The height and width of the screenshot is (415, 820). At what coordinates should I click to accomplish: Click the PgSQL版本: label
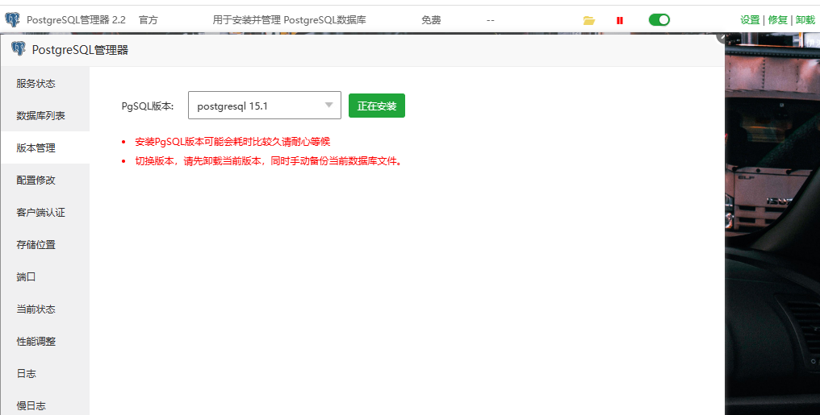[148, 106]
